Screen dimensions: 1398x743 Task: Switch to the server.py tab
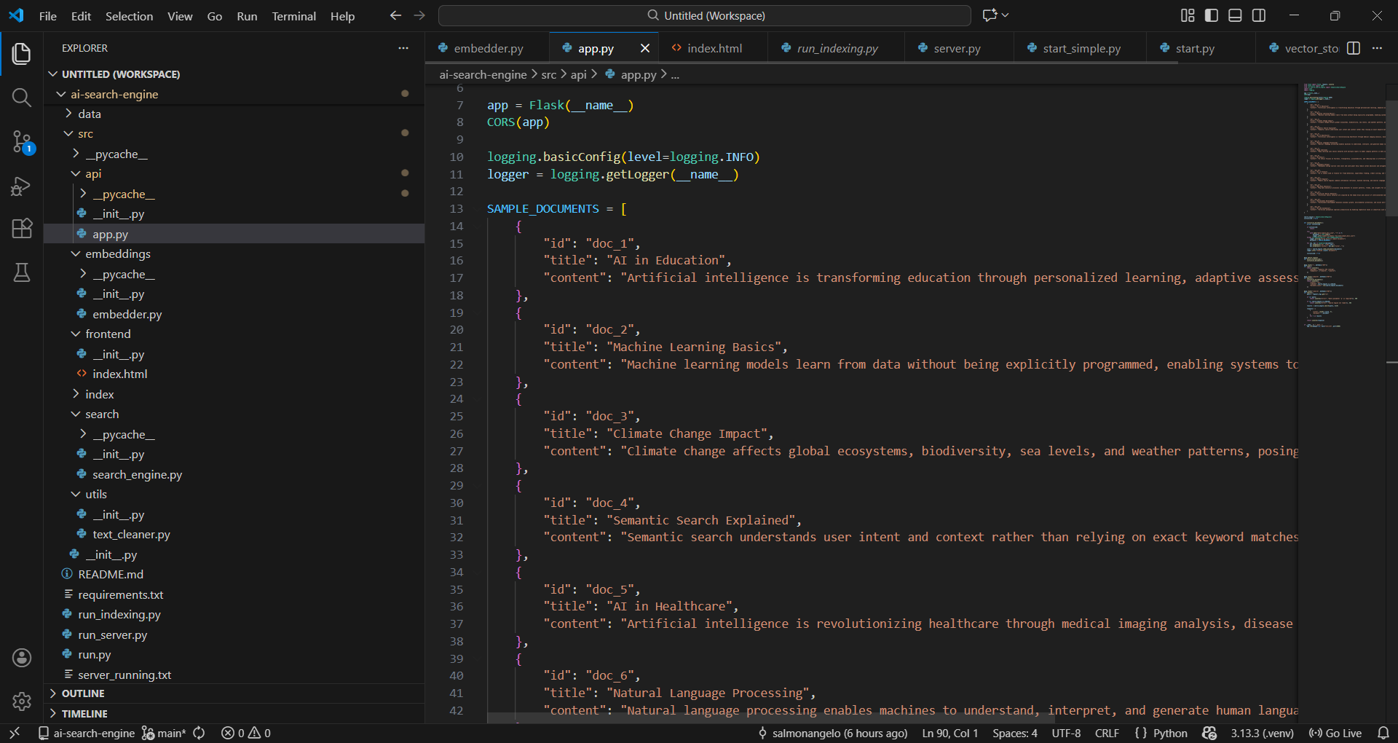[x=956, y=49]
